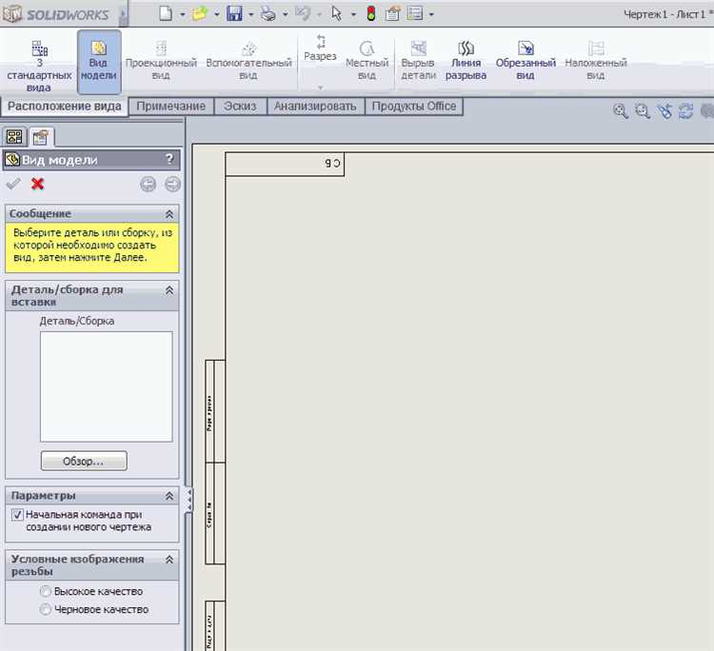The width and height of the screenshot is (714, 651).
Task: Click the Save diskette icon
Action: click(234, 13)
